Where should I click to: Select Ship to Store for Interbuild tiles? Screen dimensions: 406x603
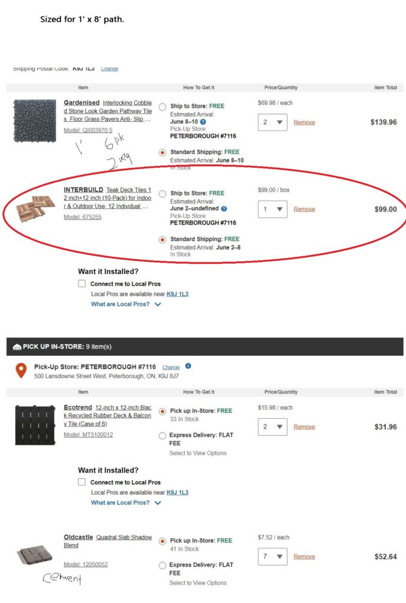[163, 194]
